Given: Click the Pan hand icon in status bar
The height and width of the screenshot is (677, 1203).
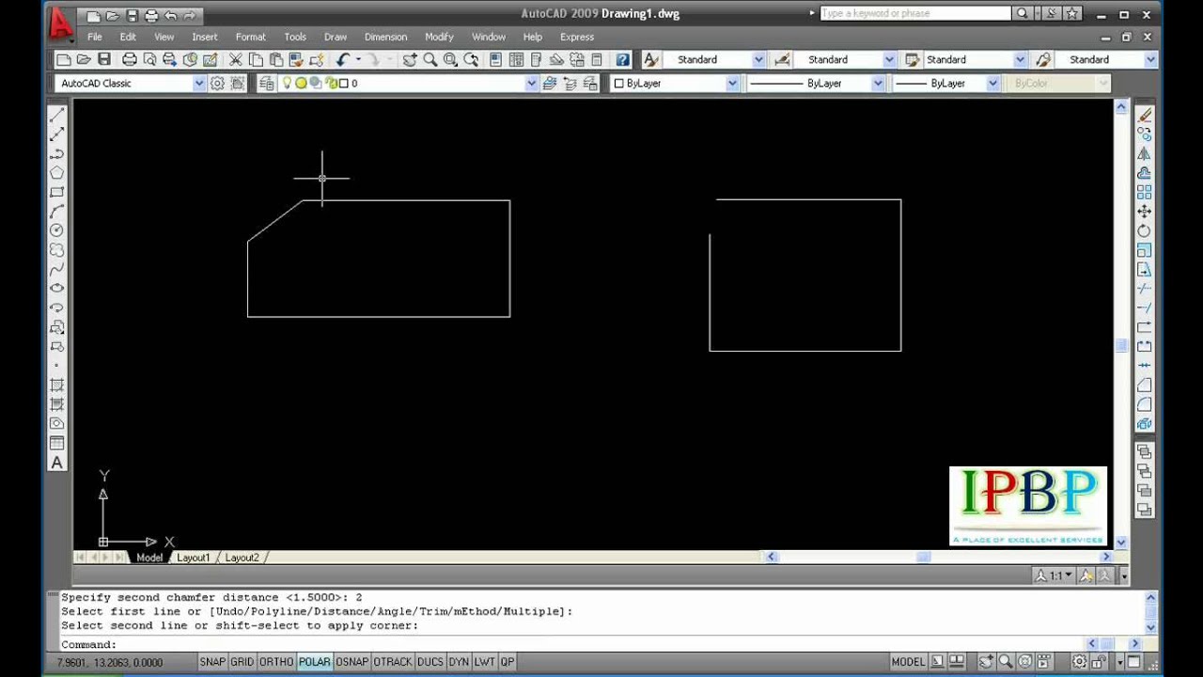Looking at the screenshot, I should (986, 662).
